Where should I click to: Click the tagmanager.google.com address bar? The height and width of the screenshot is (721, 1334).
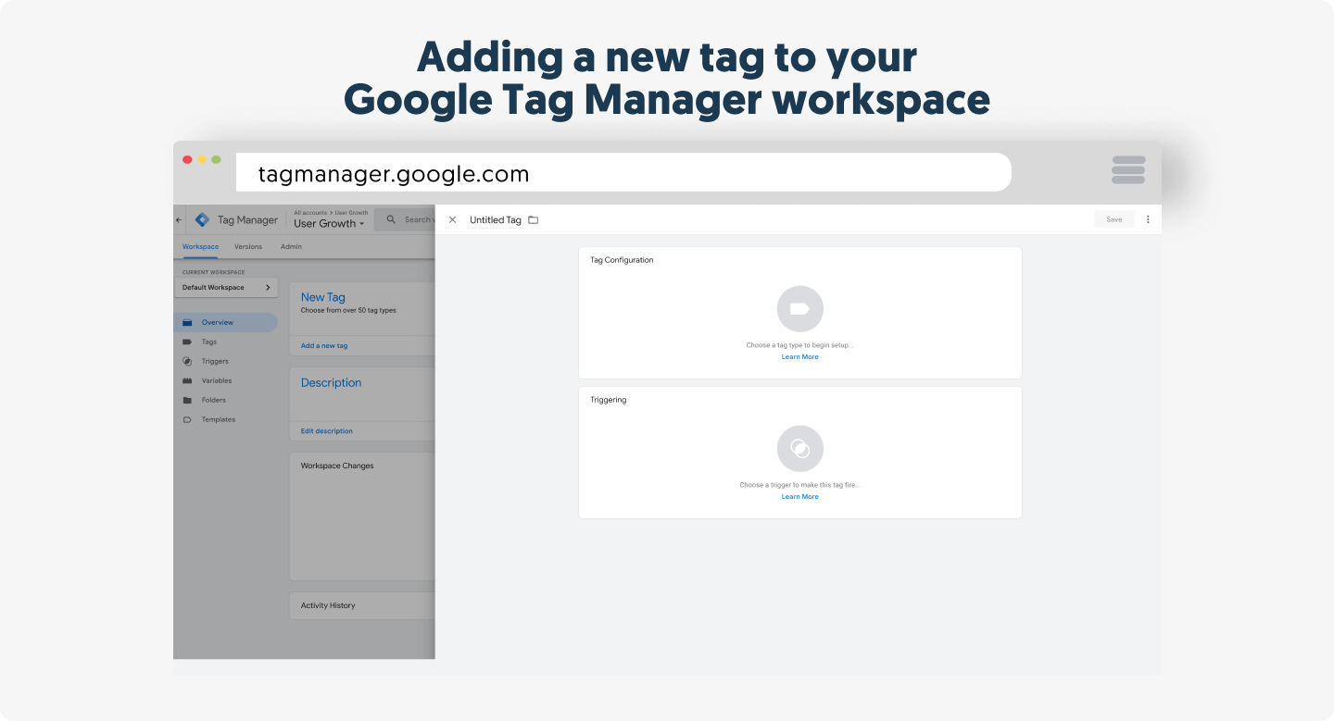coord(623,173)
